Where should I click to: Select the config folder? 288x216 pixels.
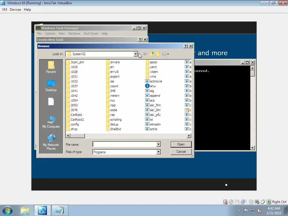click(x=73, y=124)
